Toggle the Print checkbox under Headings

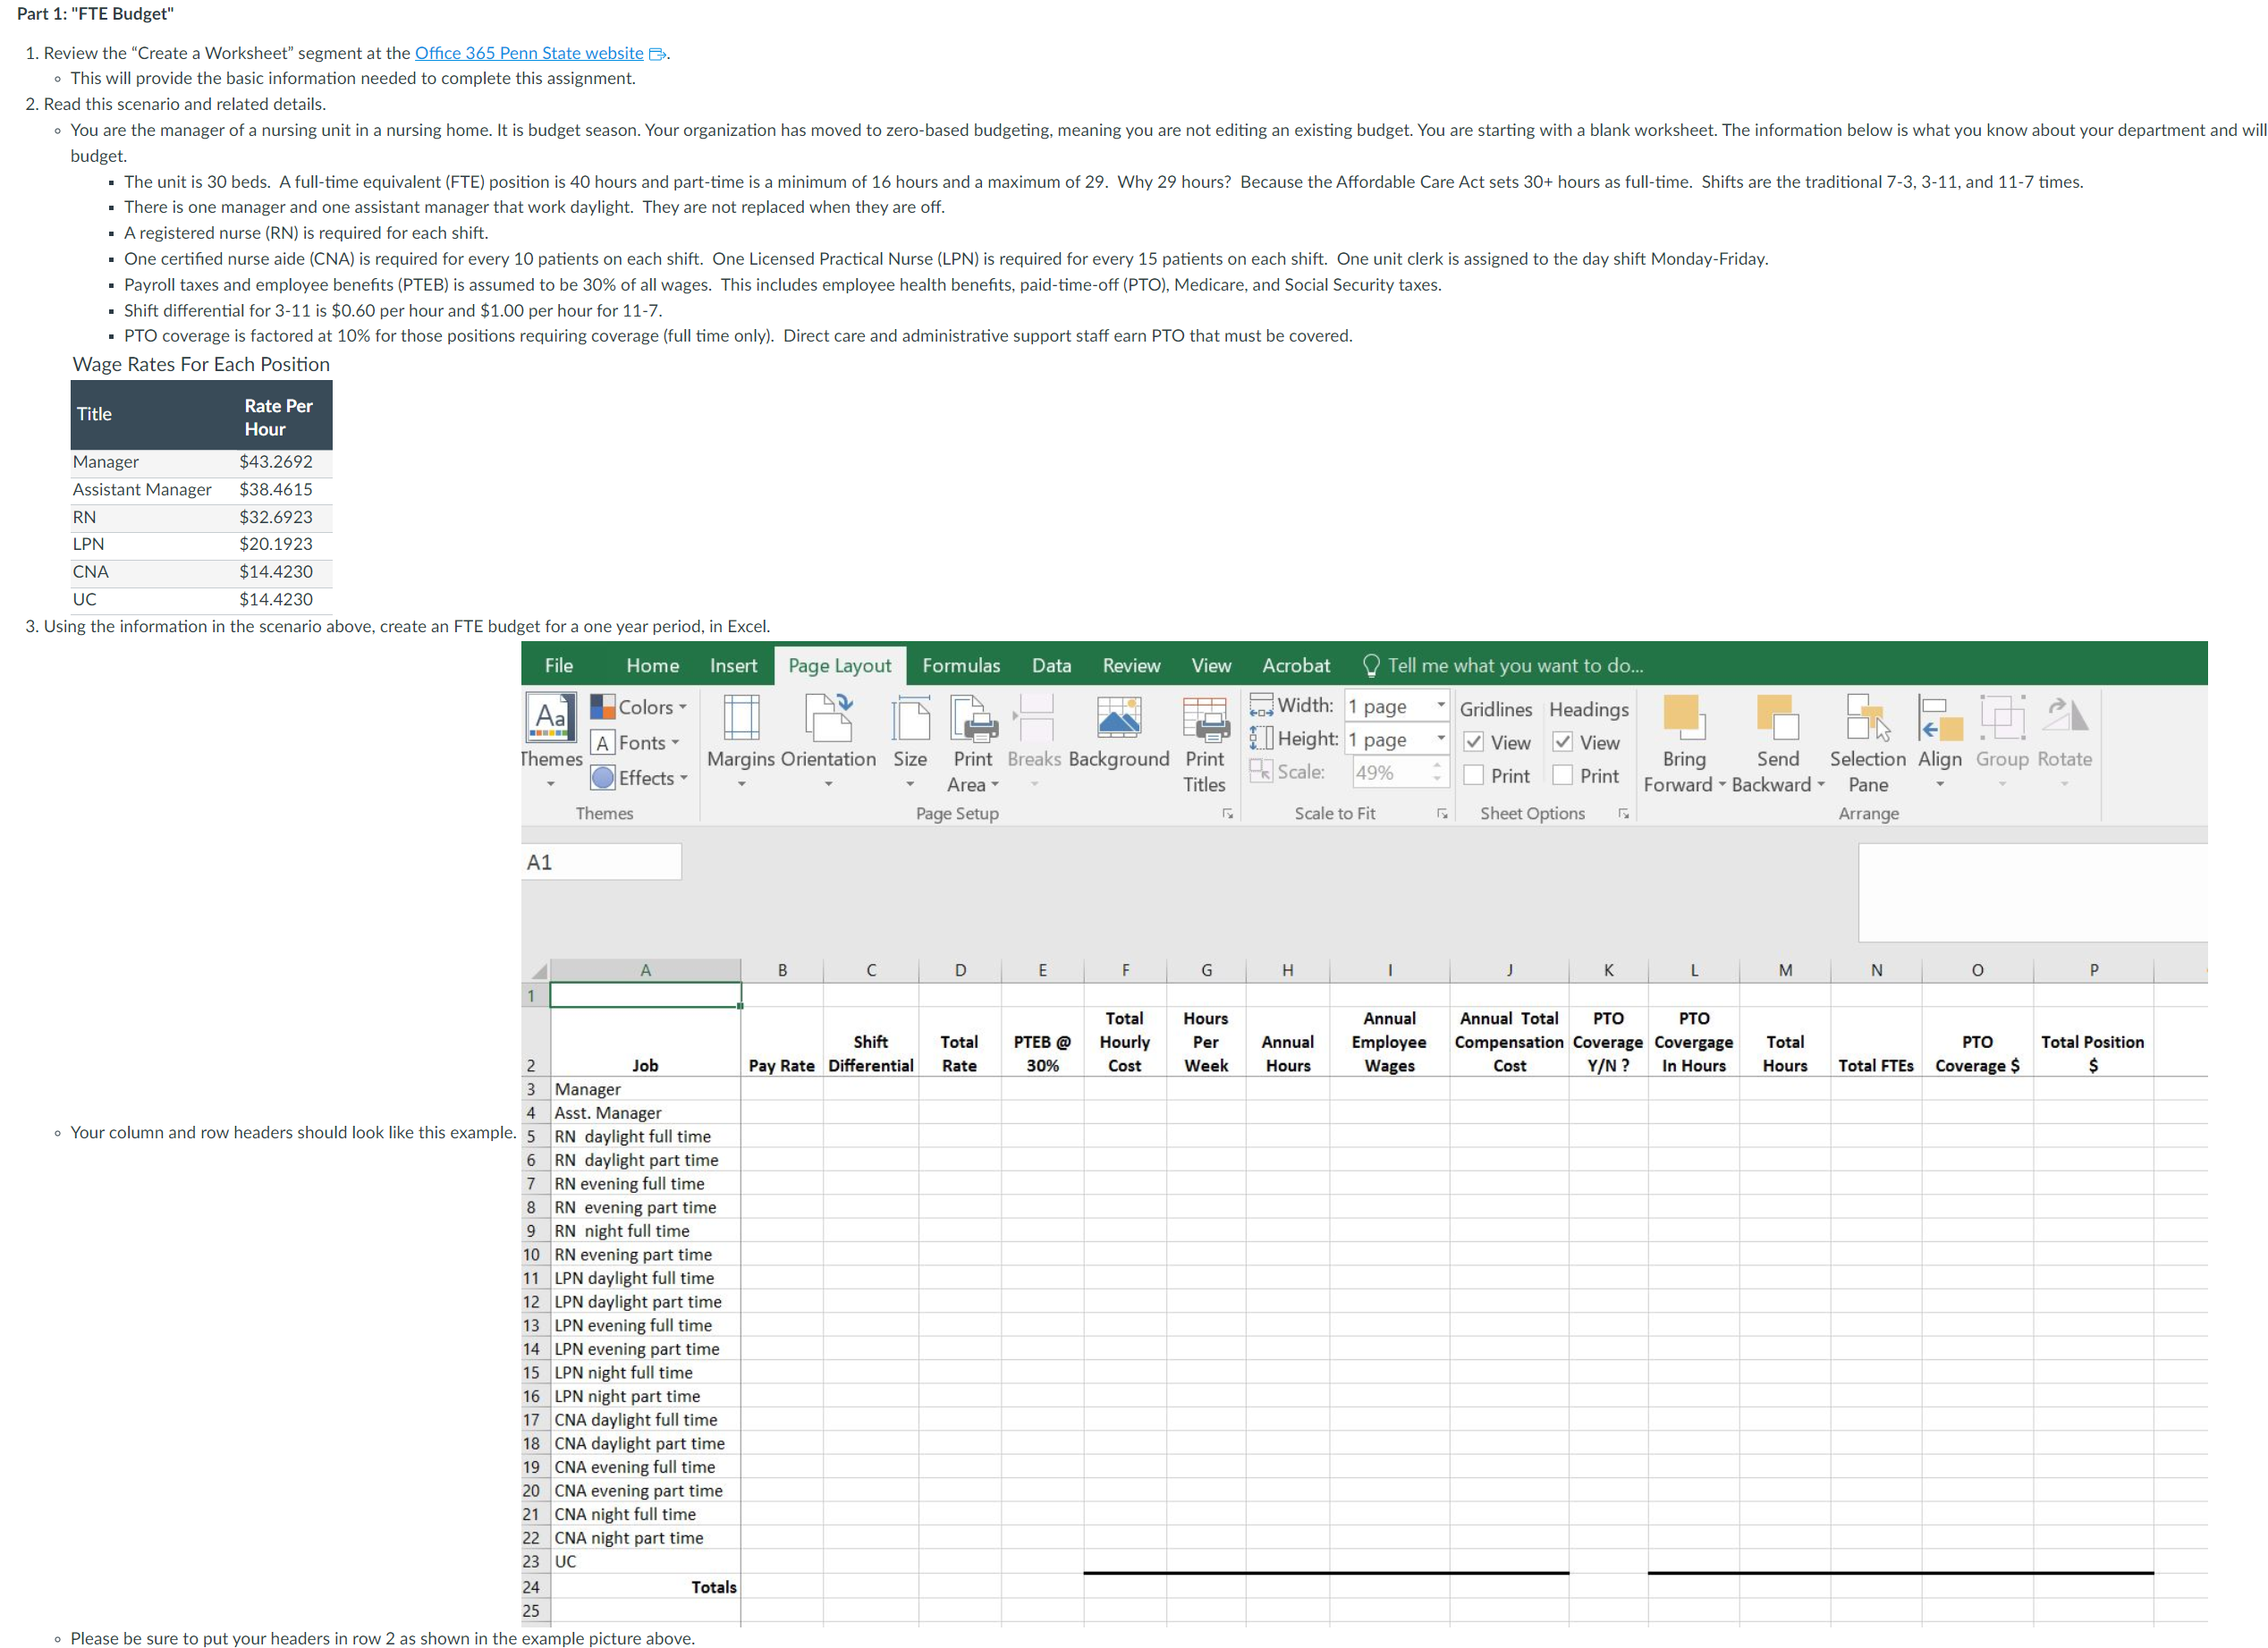(x=1563, y=775)
